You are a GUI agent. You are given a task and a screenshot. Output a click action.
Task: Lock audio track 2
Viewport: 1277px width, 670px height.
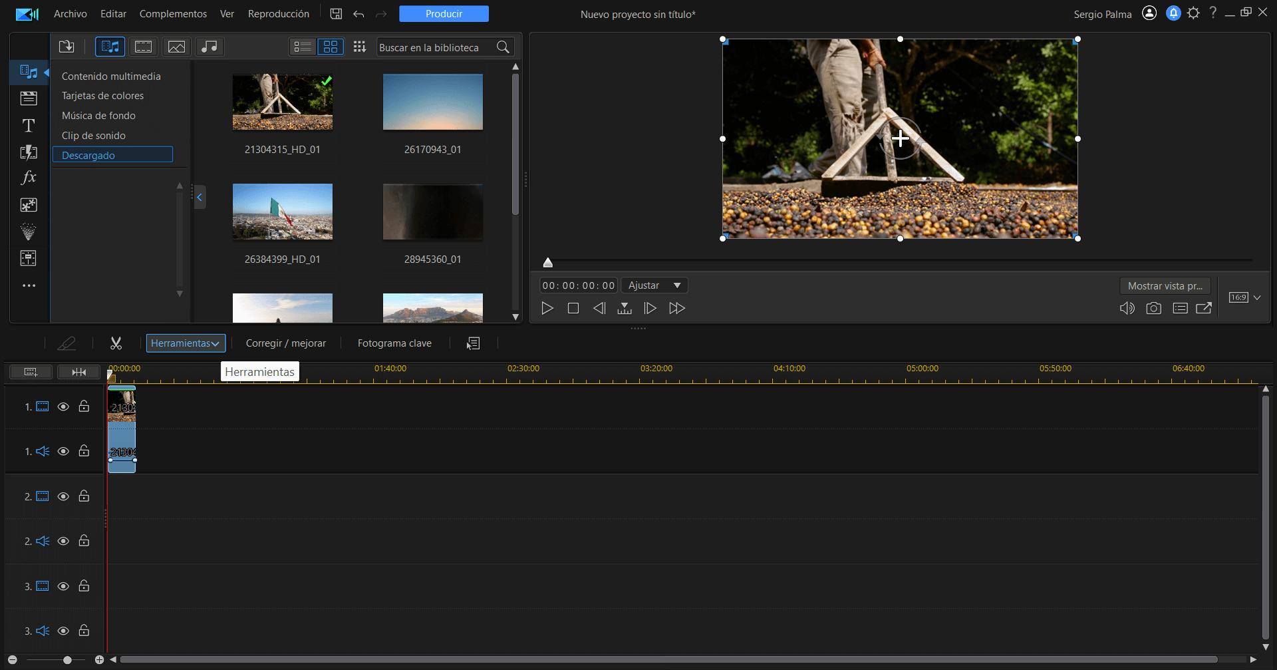(x=84, y=541)
